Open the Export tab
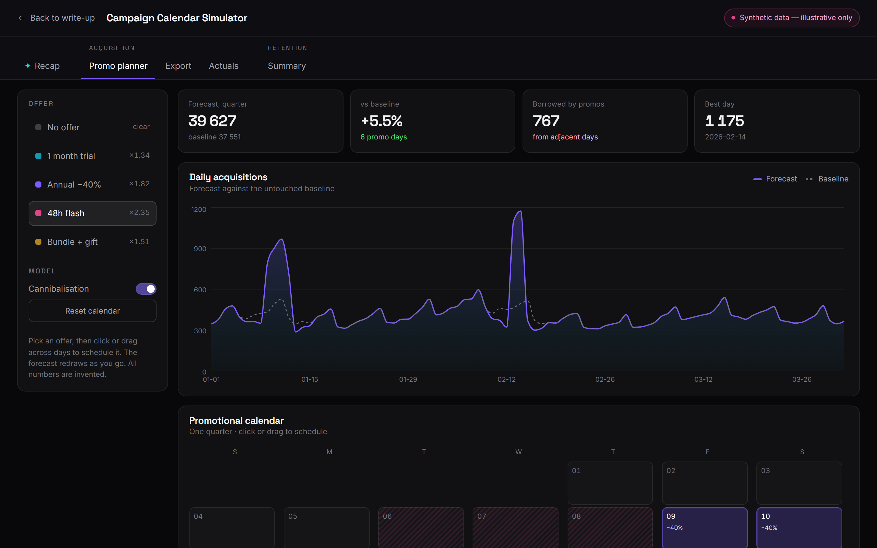The height and width of the screenshot is (548, 877). 178,65
